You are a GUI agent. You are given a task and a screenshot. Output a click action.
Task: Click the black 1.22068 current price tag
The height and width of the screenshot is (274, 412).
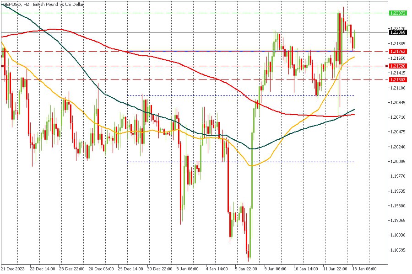(x=397, y=32)
